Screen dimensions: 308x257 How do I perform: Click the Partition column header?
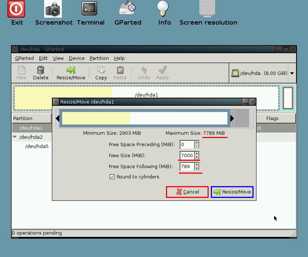pos(32,119)
